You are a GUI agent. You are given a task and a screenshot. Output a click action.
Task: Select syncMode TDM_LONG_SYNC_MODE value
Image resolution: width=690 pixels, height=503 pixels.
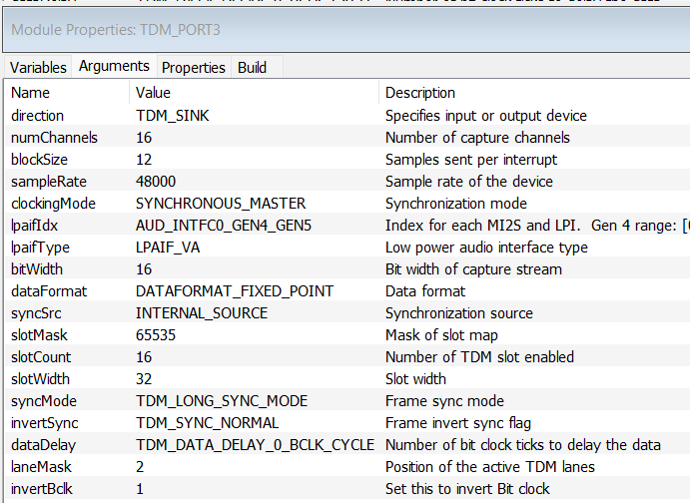click(222, 401)
